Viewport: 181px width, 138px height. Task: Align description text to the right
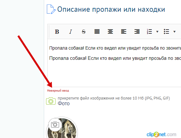137,31
